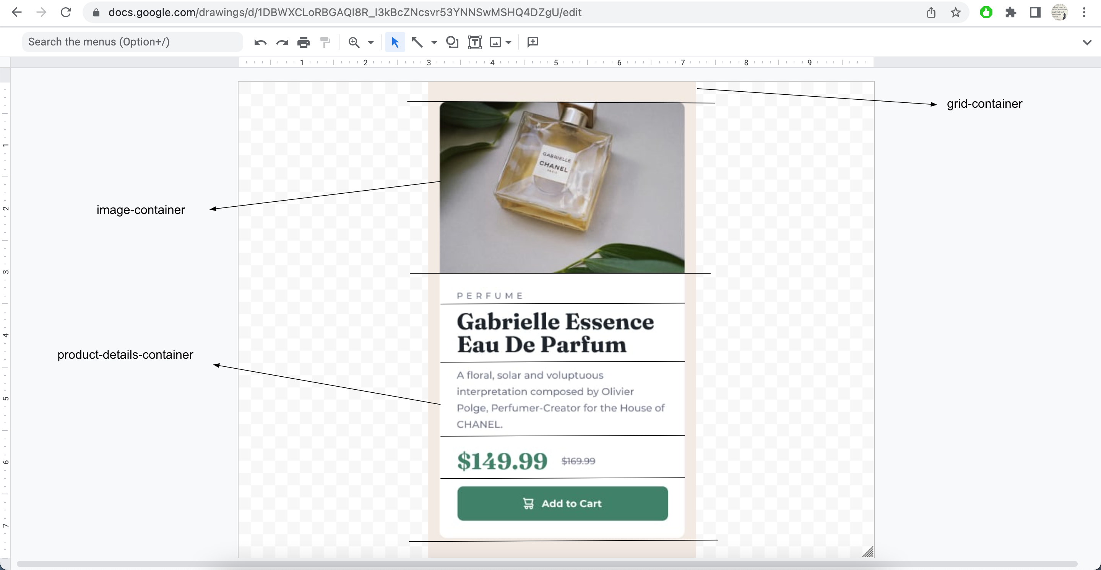
Task: Toggle the browser side panel
Action: [1035, 12]
